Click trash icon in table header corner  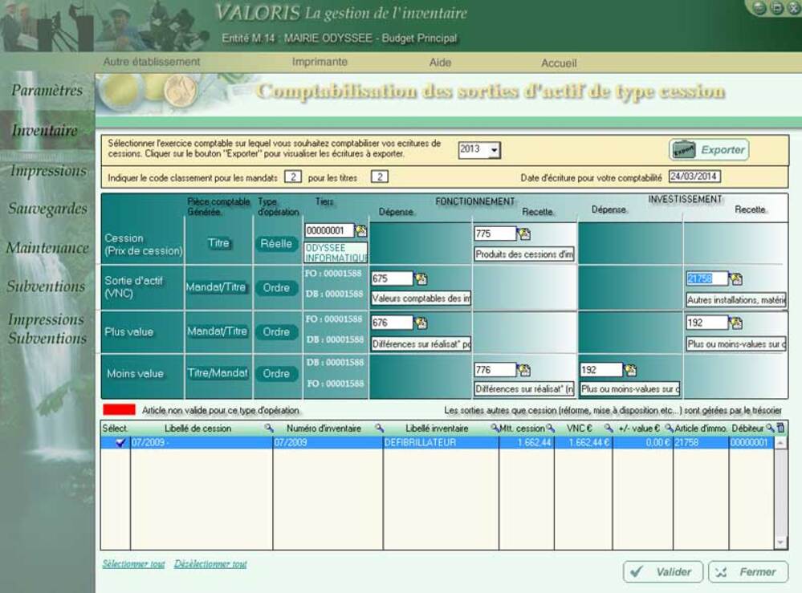point(781,429)
